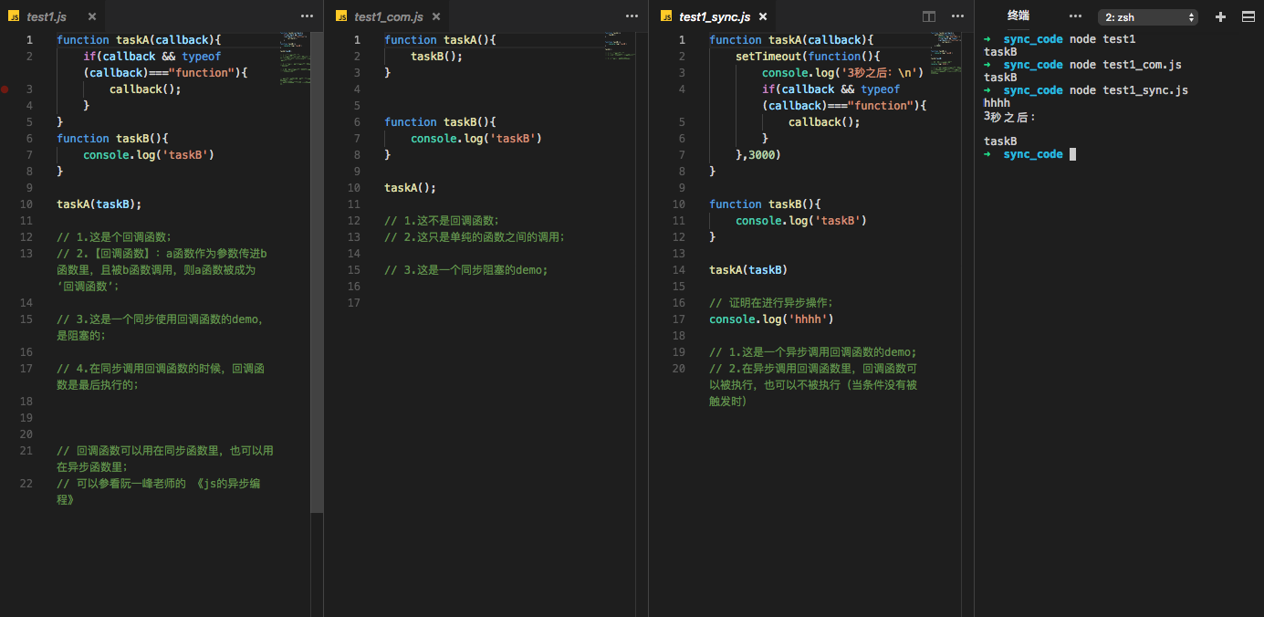Open the terminal panel's ellipsis menu
1264x617 pixels.
click(x=1075, y=16)
